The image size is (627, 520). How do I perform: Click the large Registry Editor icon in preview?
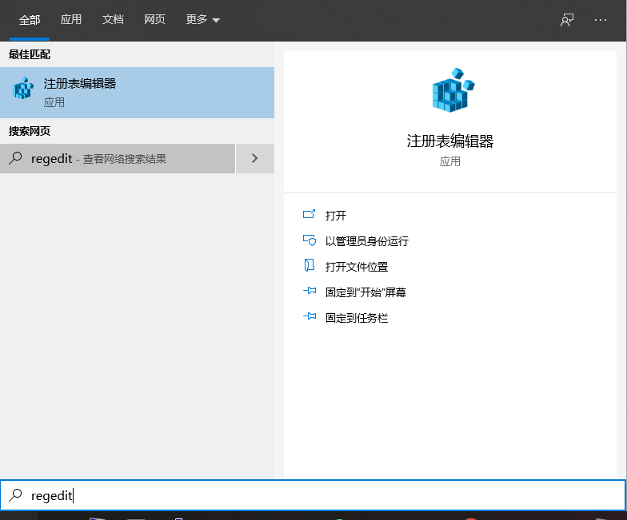tap(453, 90)
